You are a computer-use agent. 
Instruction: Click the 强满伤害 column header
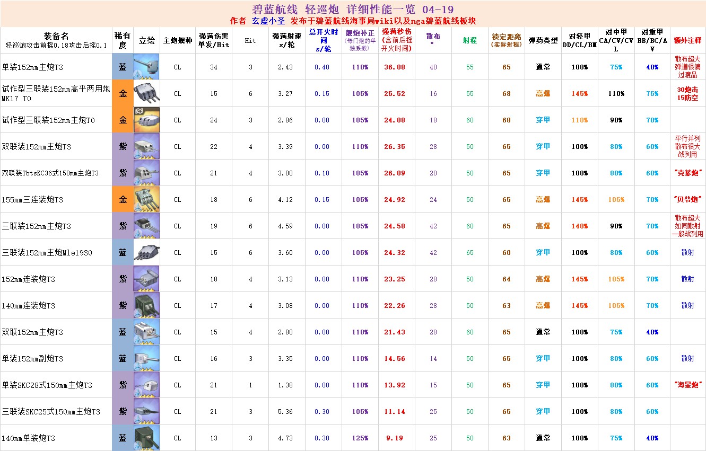point(214,40)
